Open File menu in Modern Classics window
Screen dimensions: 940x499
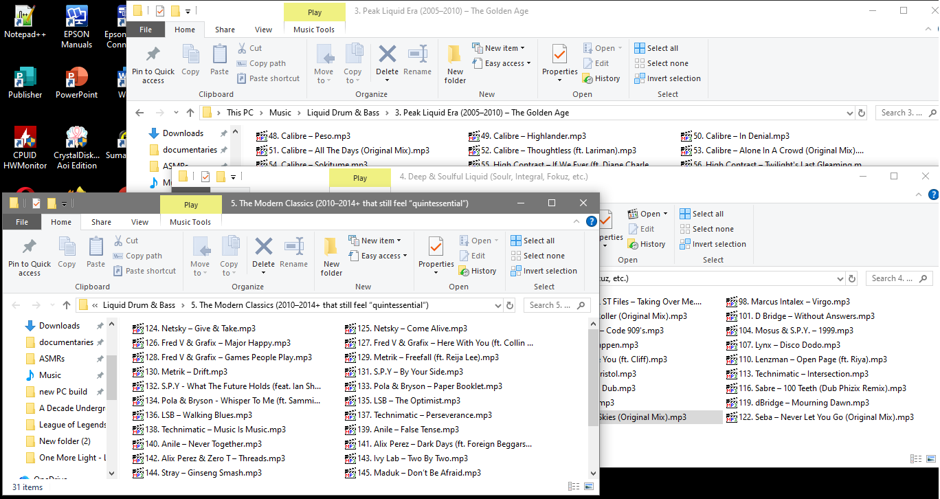(22, 222)
